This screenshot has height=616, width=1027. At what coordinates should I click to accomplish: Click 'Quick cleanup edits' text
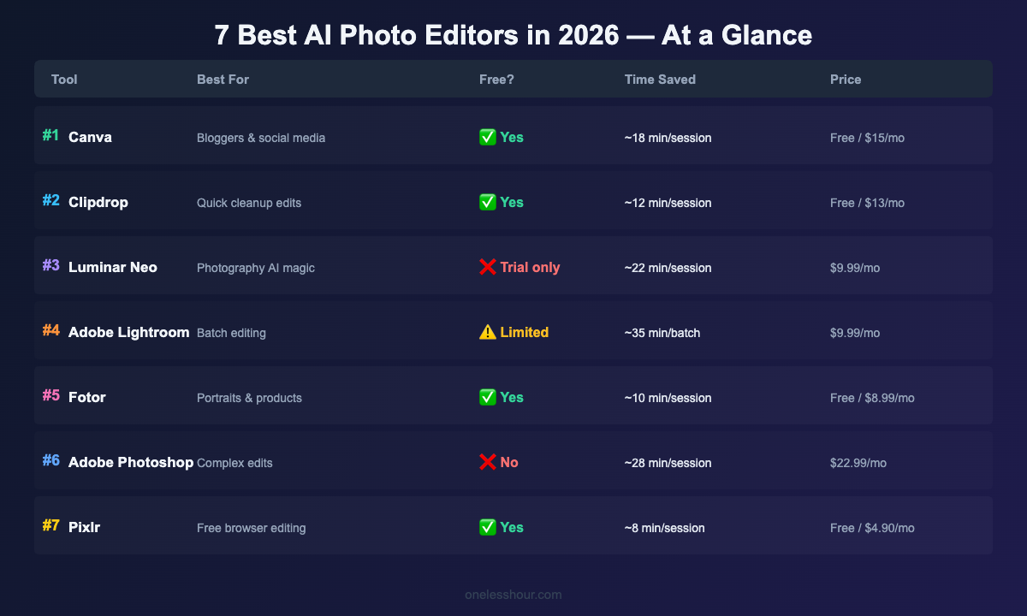[249, 203]
